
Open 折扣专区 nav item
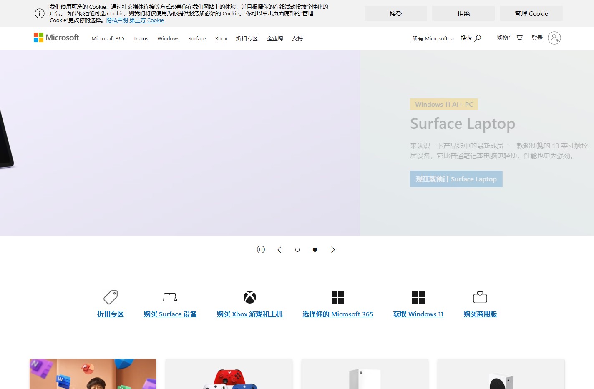247,38
